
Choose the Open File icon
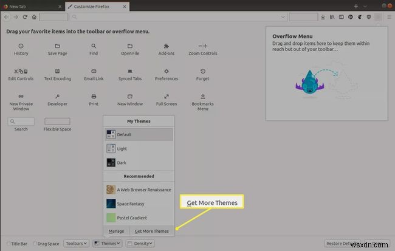tap(130, 46)
